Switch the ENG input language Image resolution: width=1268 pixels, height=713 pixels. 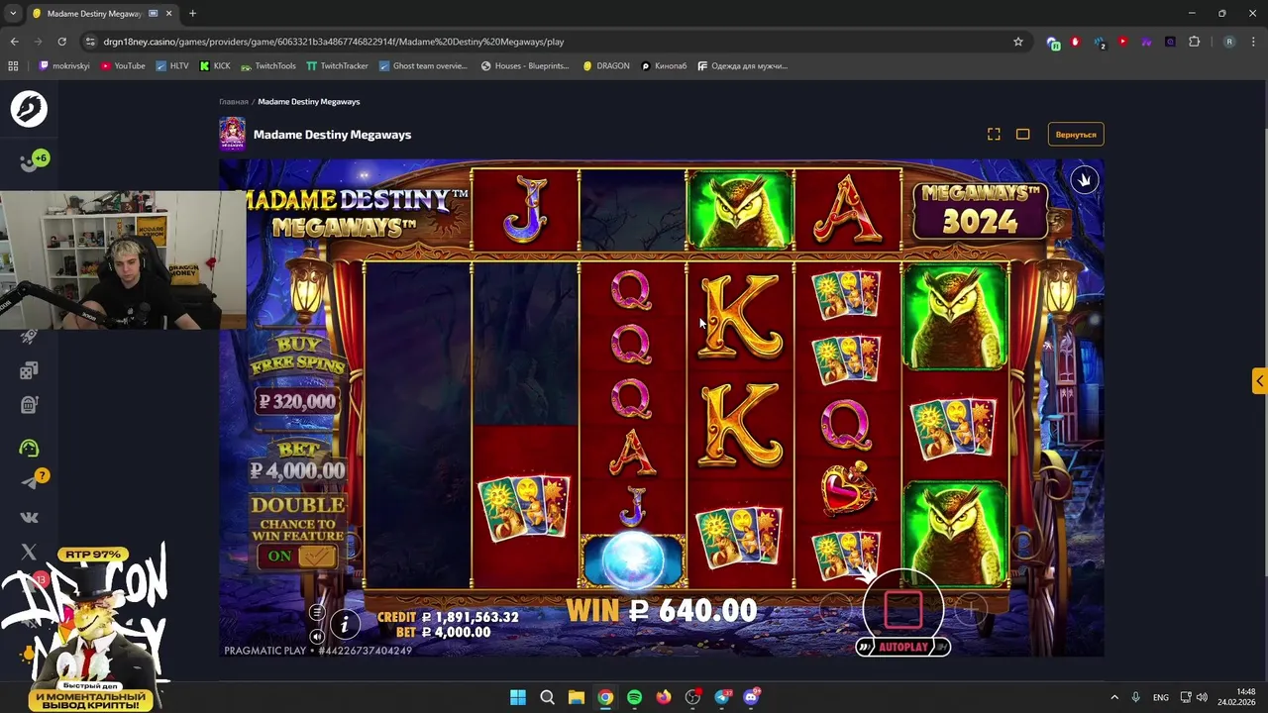(x=1161, y=697)
